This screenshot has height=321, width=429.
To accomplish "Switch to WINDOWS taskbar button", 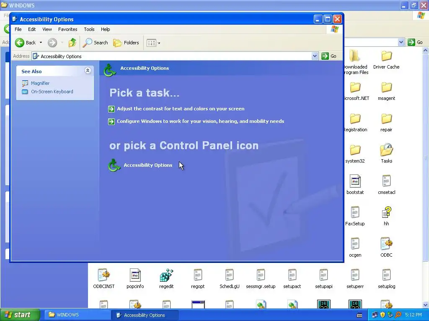I will coord(78,315).
